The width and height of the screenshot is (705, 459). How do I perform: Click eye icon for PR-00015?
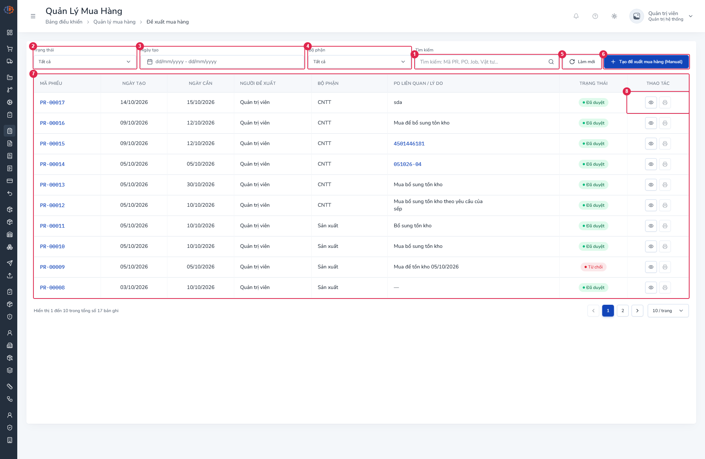pos(651,144)
